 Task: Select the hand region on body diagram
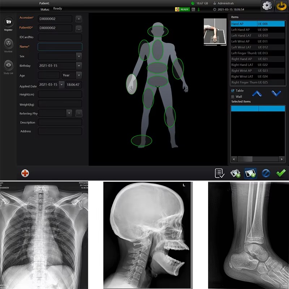click(x=131, y=84)
